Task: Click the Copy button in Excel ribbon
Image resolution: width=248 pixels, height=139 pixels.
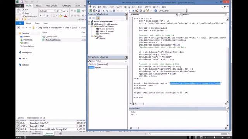Action: coord(26,13)
